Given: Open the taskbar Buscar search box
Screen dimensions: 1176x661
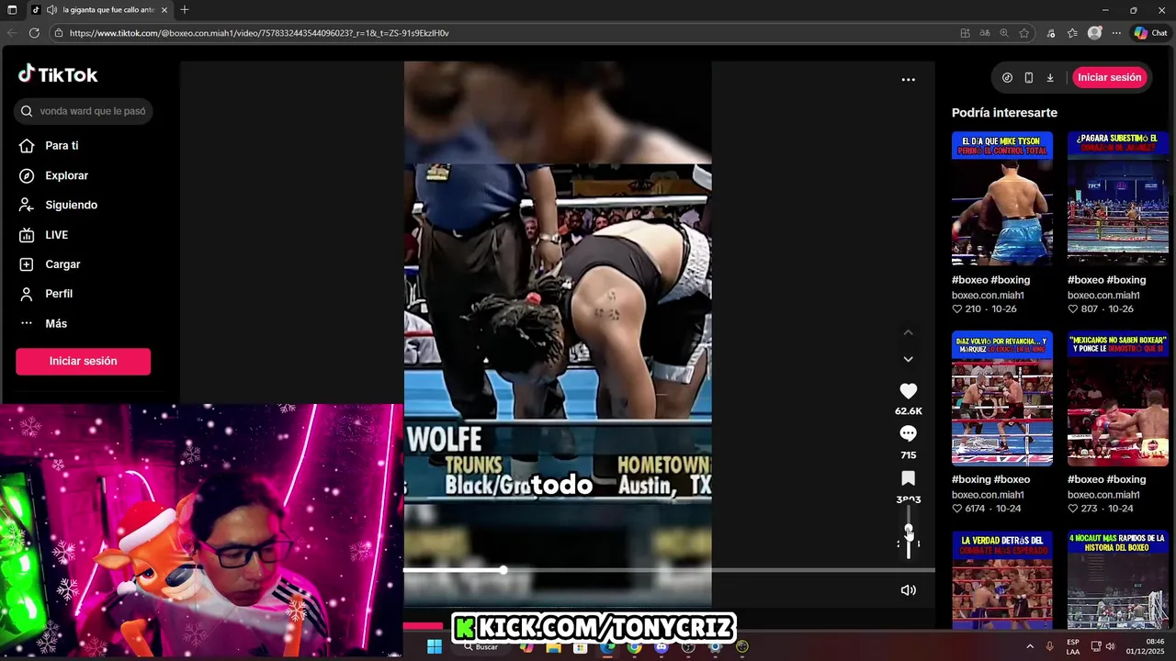Looking at the screenshot, I should (482, 646).
